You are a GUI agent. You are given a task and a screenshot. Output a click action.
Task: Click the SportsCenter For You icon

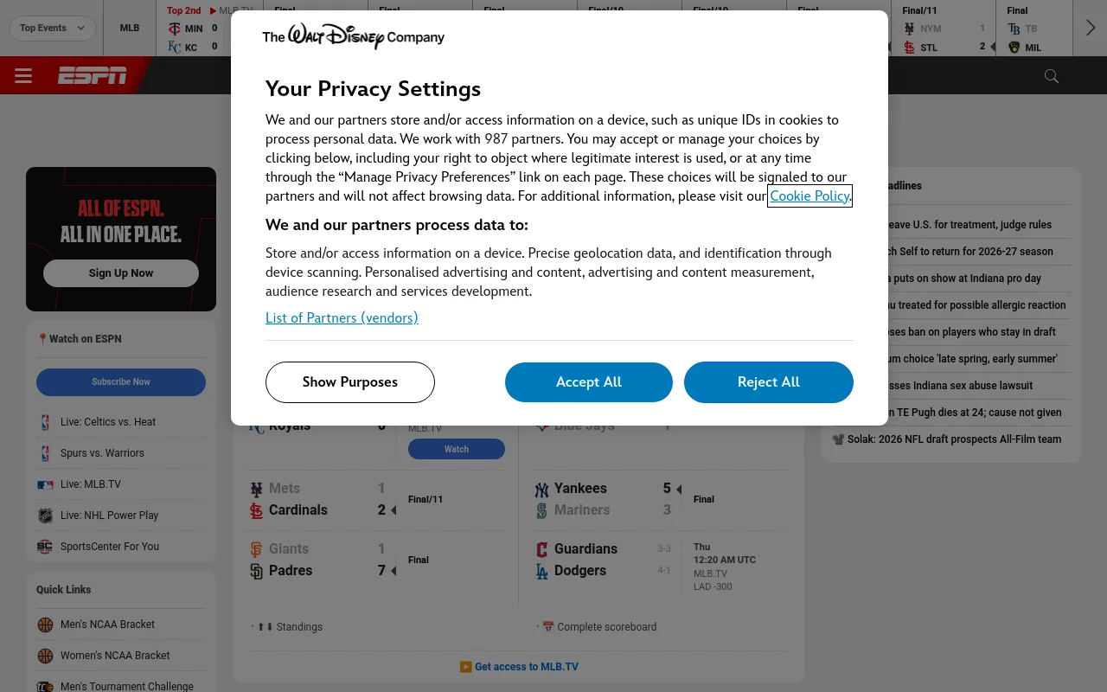pyautogui.click(x=45, y=547)
